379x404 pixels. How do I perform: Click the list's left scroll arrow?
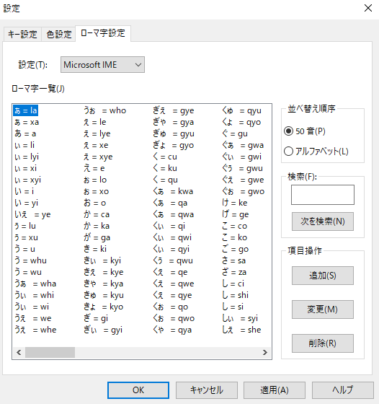[x=19, y=352]
